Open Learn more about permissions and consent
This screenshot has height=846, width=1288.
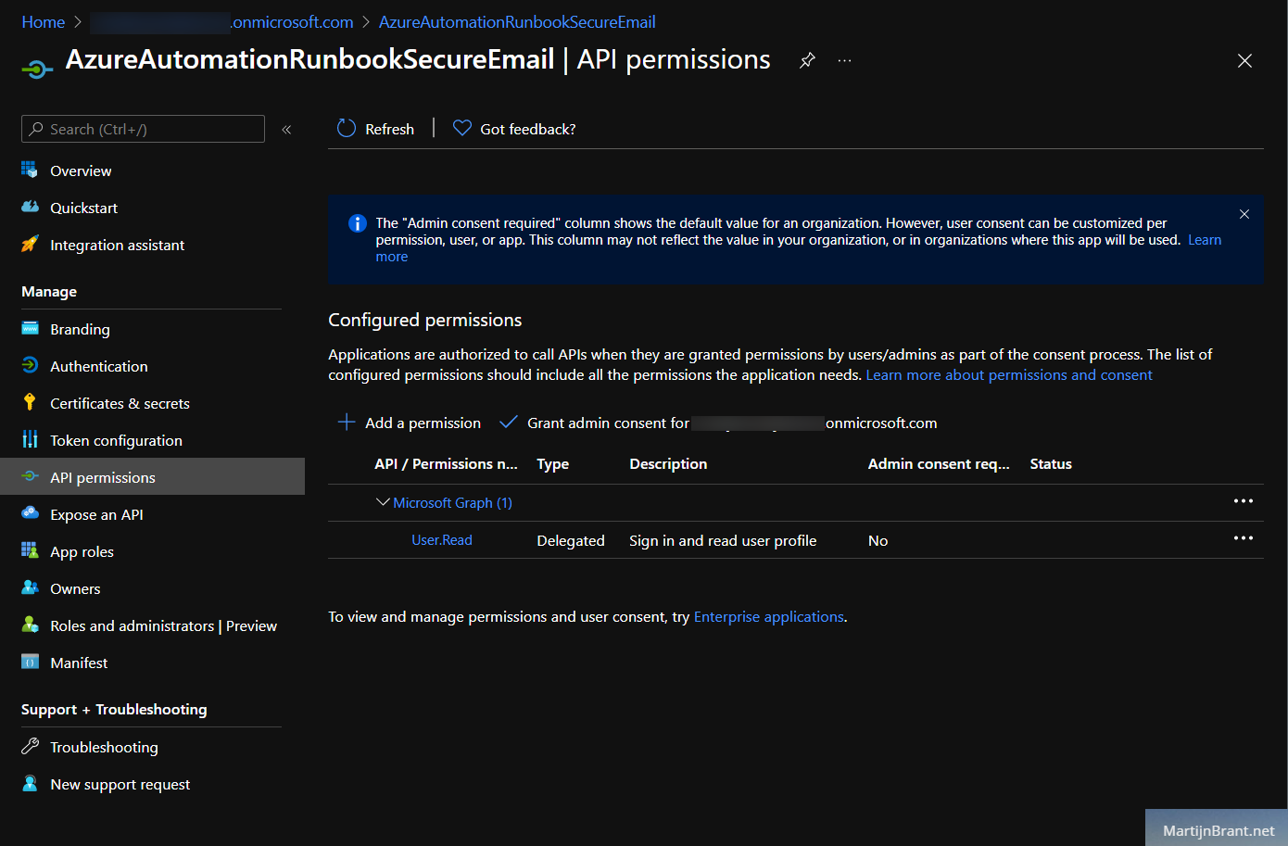pyautogui.click(x=1009, y=374)
